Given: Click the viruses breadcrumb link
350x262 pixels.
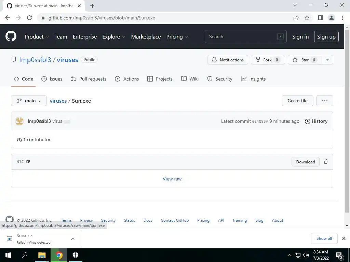Looking at the screenshot, I should pyautogui.click(x=58, y=101).
